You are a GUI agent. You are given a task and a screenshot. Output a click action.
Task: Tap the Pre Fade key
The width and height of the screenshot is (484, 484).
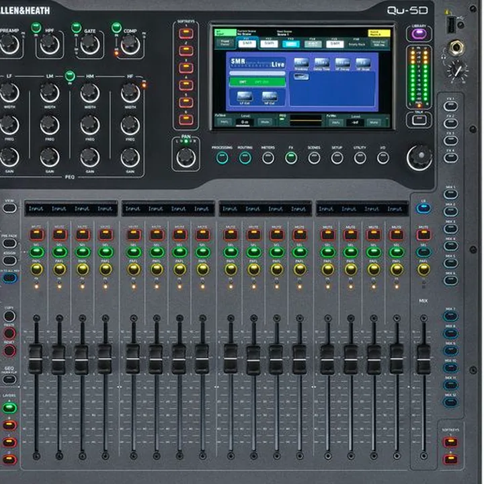[x=9, y=243]
